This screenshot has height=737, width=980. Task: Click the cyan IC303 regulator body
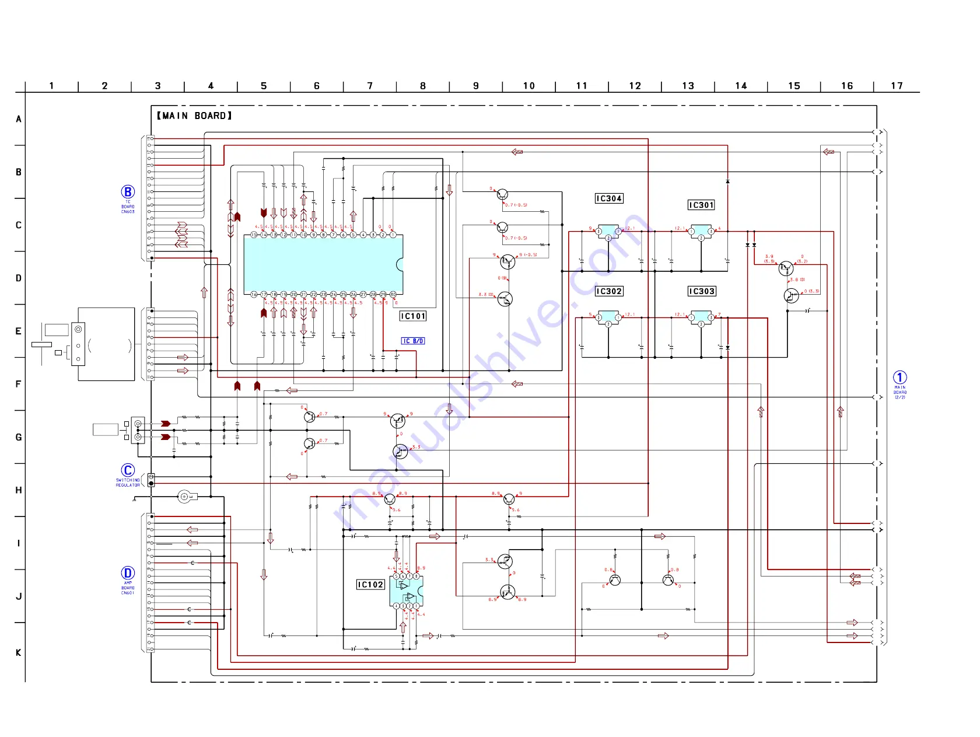701,317
